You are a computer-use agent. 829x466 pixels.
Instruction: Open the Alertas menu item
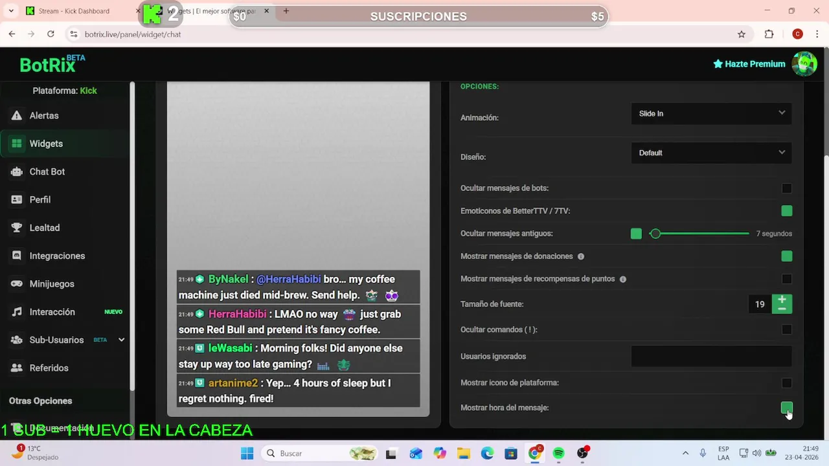coord(65,116)
